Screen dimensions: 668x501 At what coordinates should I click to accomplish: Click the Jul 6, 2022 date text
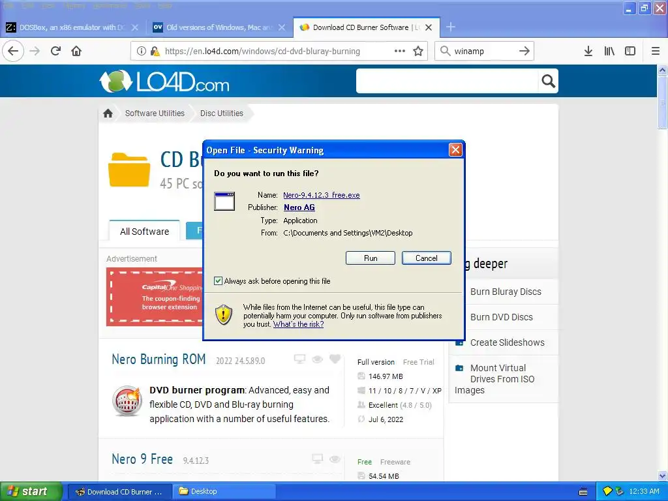click(386, 419)
